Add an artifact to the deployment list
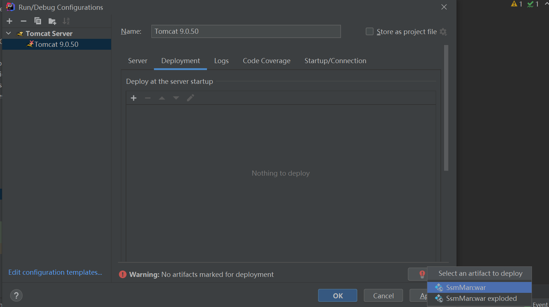The width and height of the screenshot is (549, 307). [x=134, y=98]
